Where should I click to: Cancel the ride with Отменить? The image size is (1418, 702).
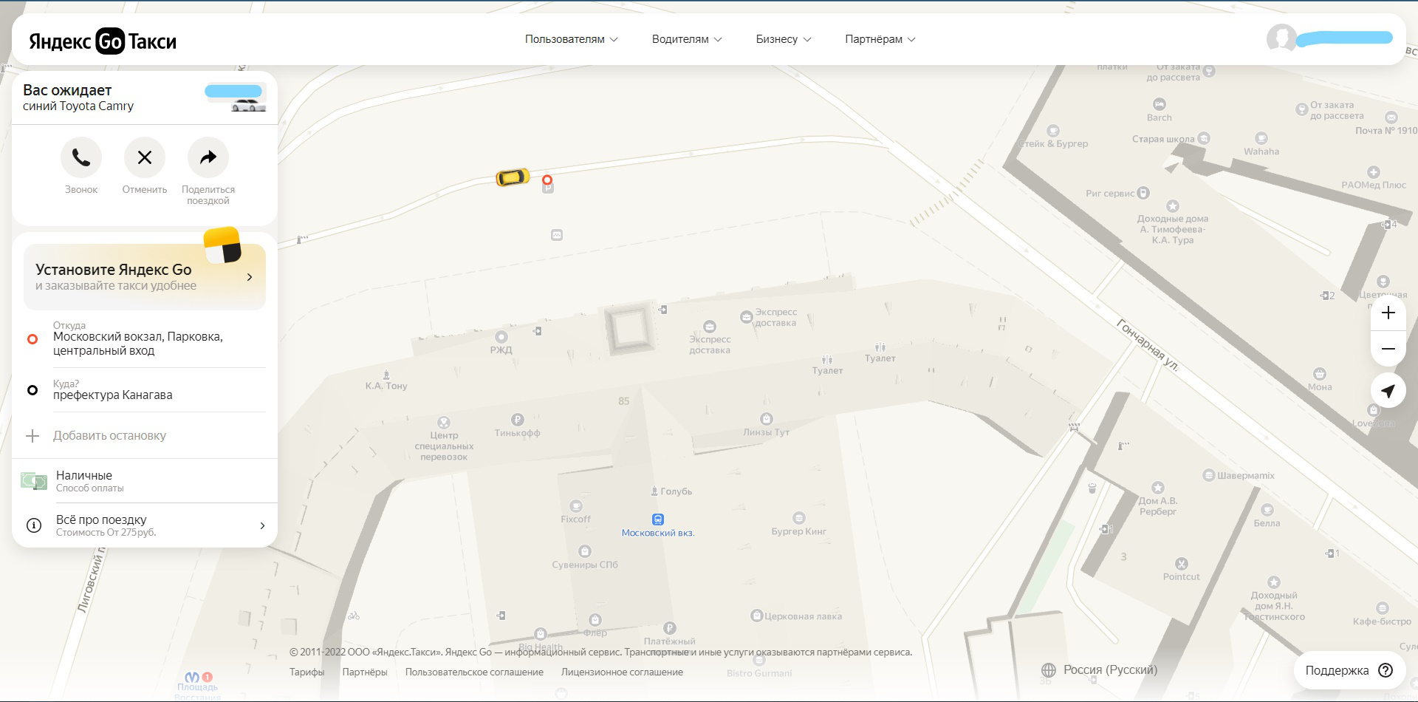145,157
